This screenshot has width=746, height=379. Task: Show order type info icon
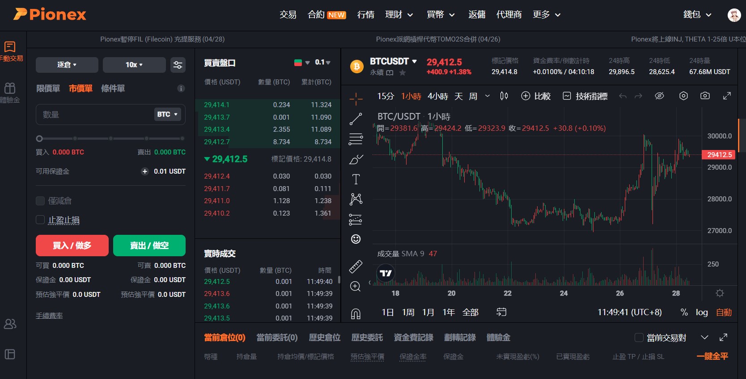point(181,88)
